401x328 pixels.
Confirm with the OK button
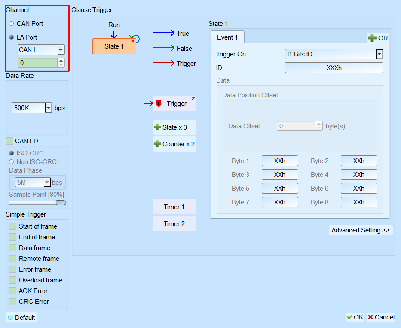355,317
